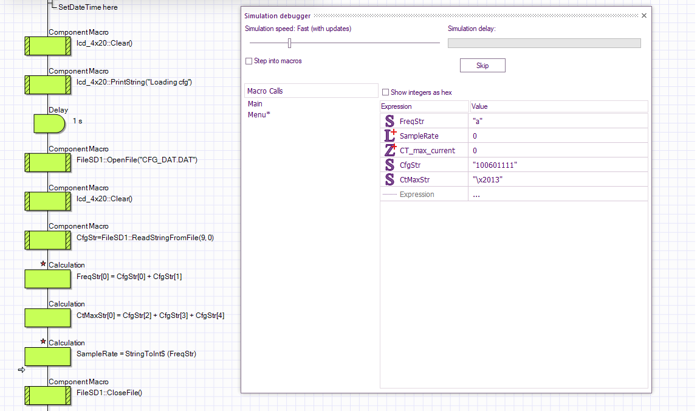
Task: Select the PrintString "Loading cfg" component macro block
Action: pos(48,85)
